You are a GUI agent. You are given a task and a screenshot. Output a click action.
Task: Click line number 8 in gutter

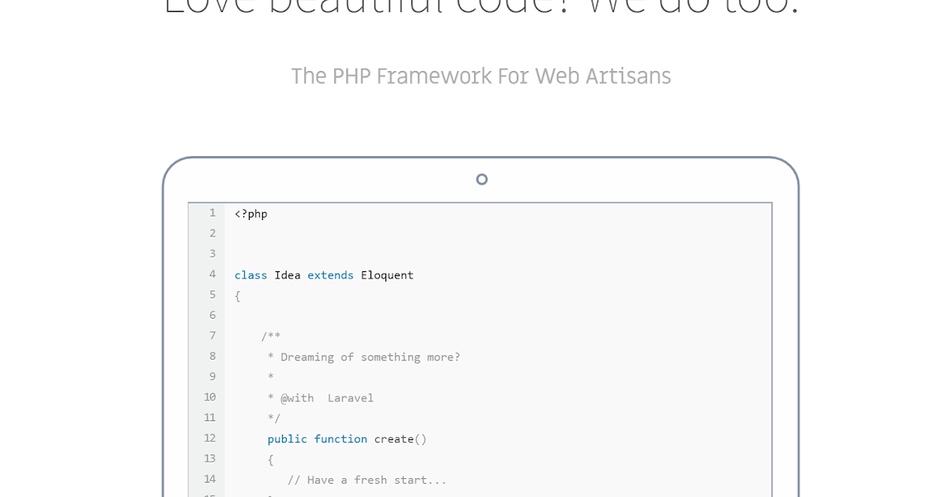(213, 357)
